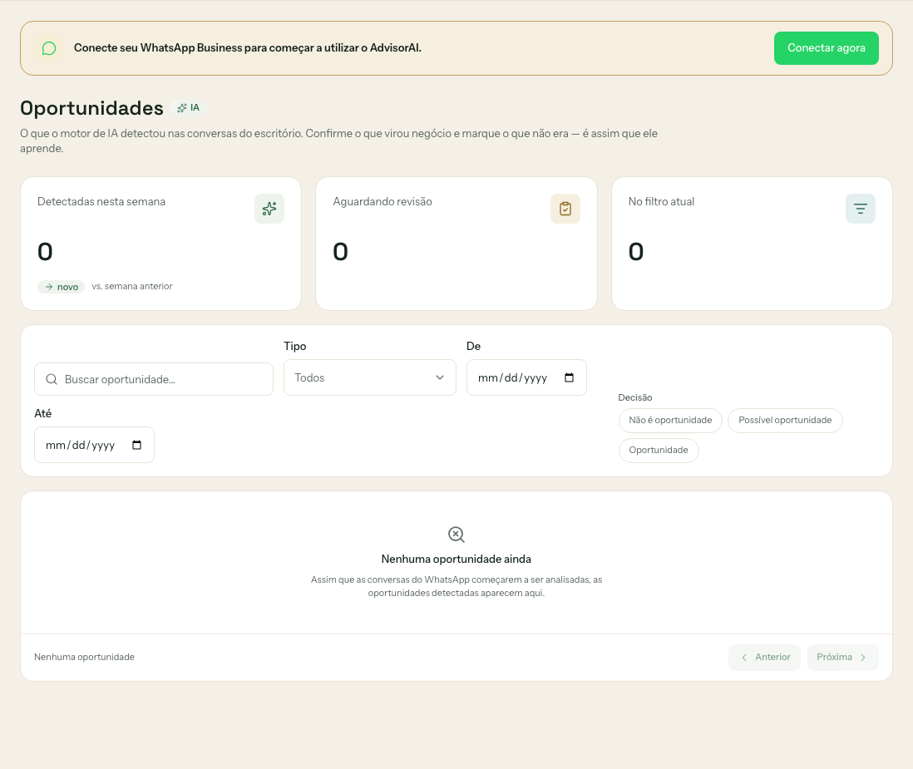This screenshot has width=913, height=769.
Task: Click the Nenhuma oportunidade footer count text
Action: coord(85,658)
